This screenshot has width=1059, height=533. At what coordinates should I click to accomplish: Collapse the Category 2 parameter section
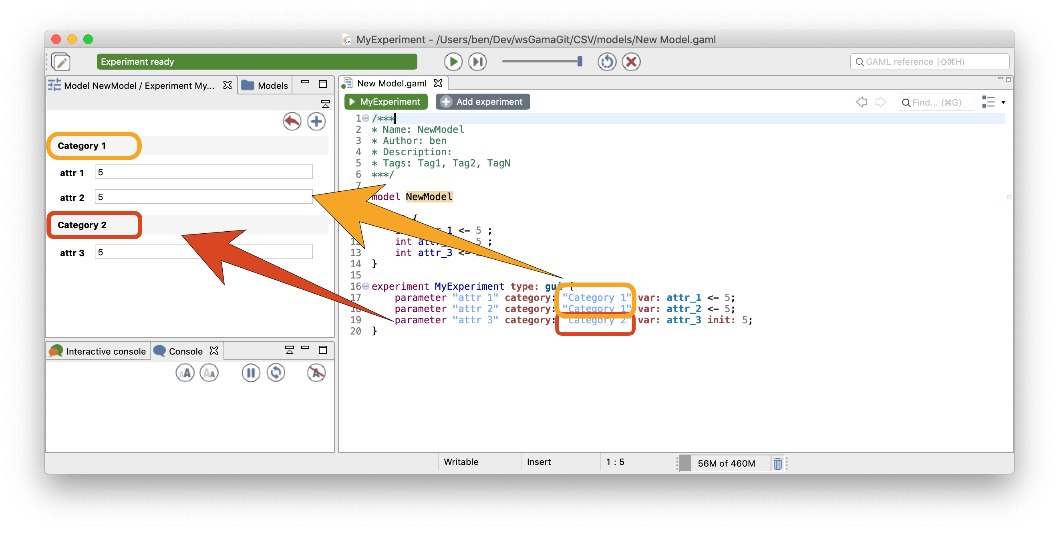pyautogui.click(x=81, y=225)
